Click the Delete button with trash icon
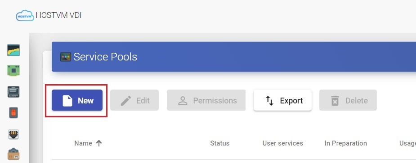 point(348,100)
